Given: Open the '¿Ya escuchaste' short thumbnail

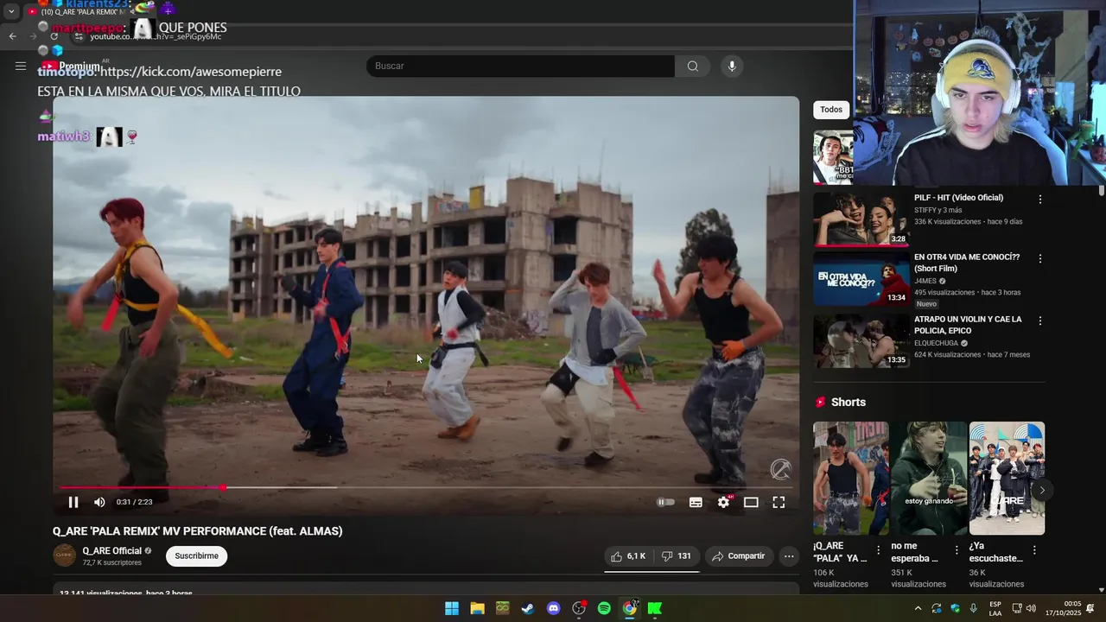Looking at the screenshot, I should coord(1007,478).
